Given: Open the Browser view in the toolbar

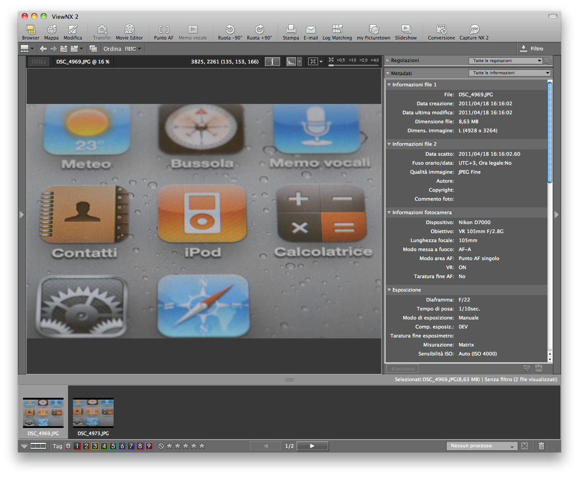Looking at the screenshot, I should 31,32.
